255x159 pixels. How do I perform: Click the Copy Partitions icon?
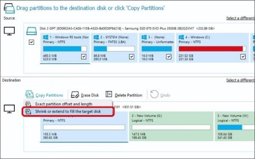tap(30, 94)
